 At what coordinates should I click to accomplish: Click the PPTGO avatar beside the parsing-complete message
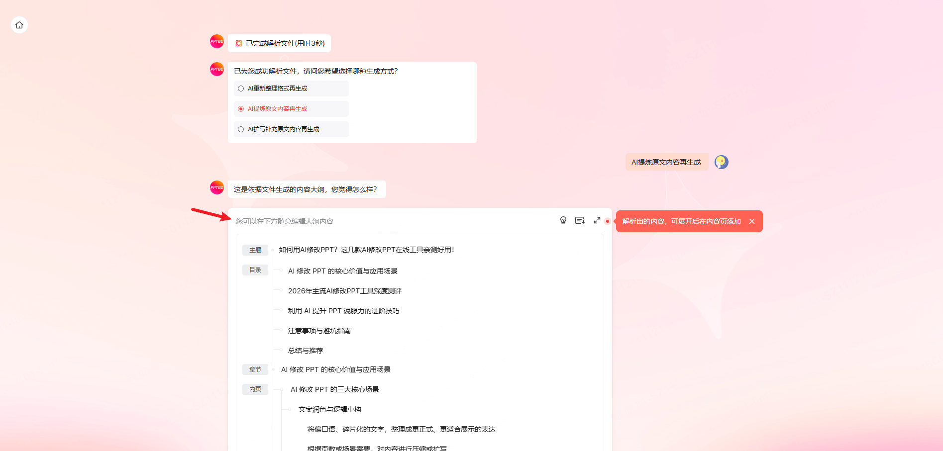[x=216, y=42]
